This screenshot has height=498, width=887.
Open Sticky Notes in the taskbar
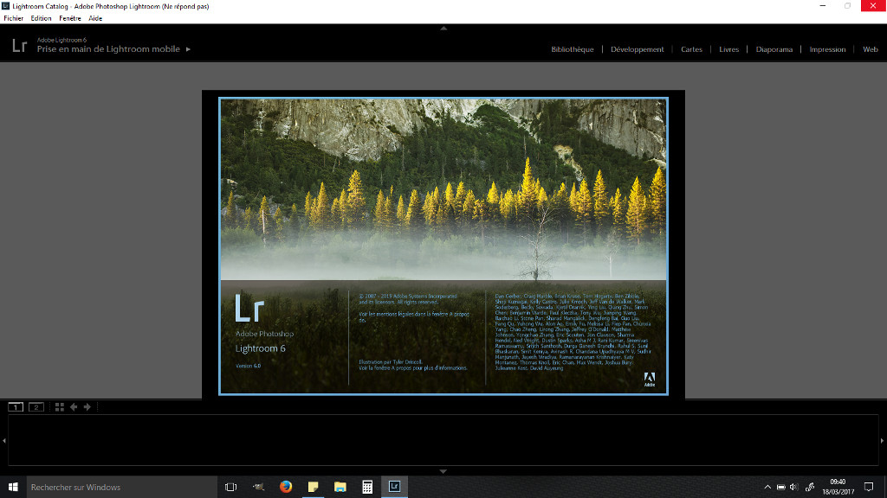313,487
